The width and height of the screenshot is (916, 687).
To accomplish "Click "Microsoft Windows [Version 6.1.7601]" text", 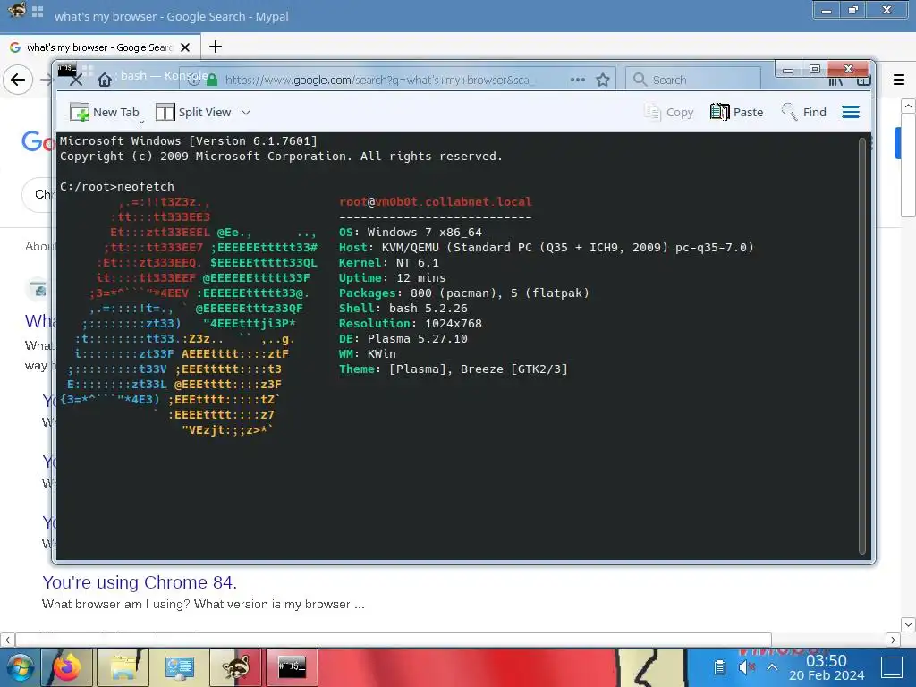I will [188, 140].
